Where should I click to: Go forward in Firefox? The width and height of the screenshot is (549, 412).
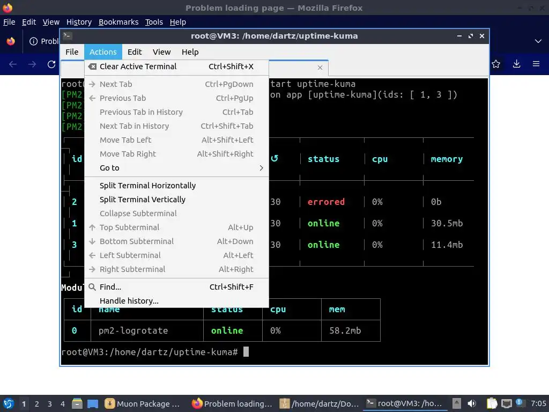[x=32, y=64]
